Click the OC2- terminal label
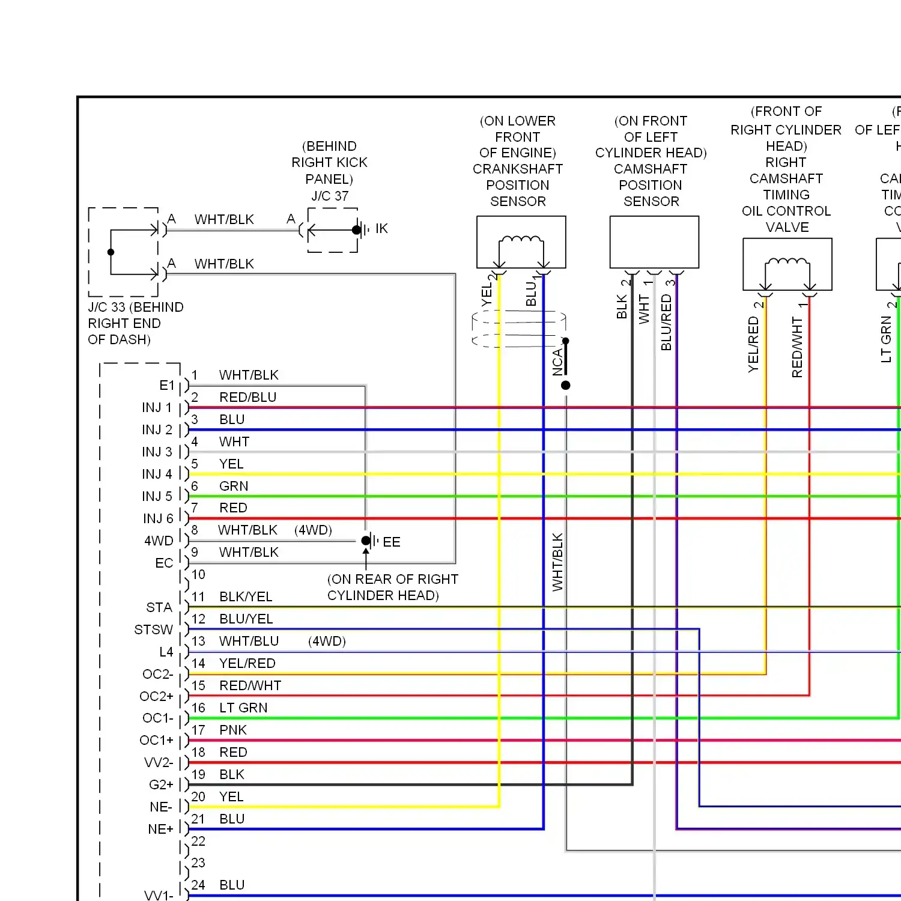Image resolution: width=901 pixels, height=901 pixels. [158, 675]
